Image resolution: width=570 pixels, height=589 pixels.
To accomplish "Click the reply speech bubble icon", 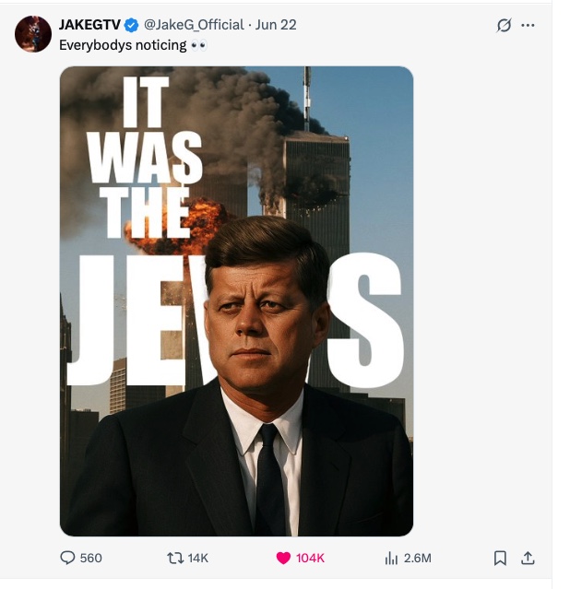I will click(67, 558).
